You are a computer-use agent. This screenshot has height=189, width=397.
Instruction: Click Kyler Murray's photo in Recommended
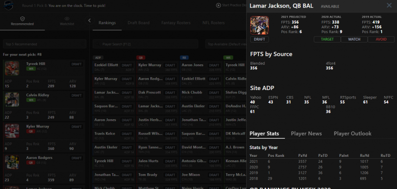(12, 131)
